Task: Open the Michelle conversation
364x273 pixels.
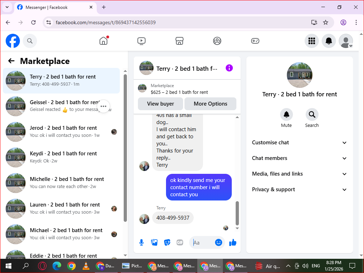Action: point(61,183)
